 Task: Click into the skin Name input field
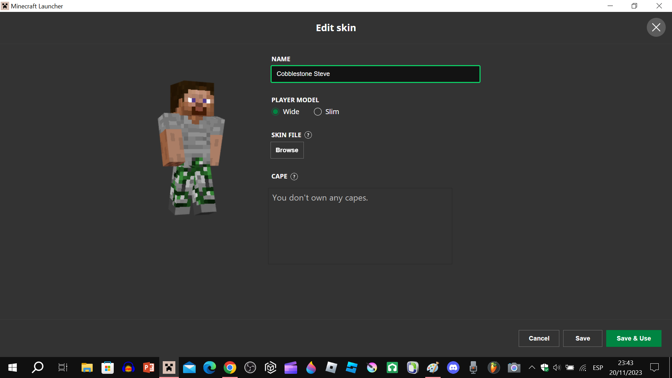(375, 74)
